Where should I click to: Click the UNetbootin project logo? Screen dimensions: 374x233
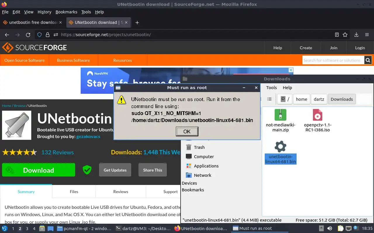[x=17, y=125]
